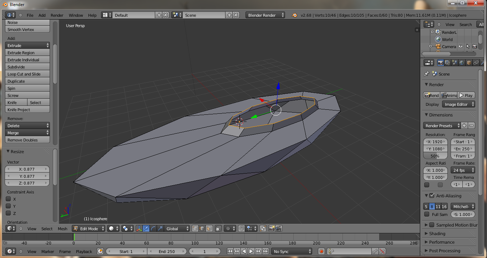Pin the Scene properties context

click(x=426, y=74)
